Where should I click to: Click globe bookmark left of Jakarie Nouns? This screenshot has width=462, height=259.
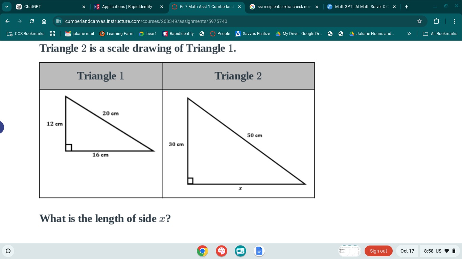click(x=341, y=34)
